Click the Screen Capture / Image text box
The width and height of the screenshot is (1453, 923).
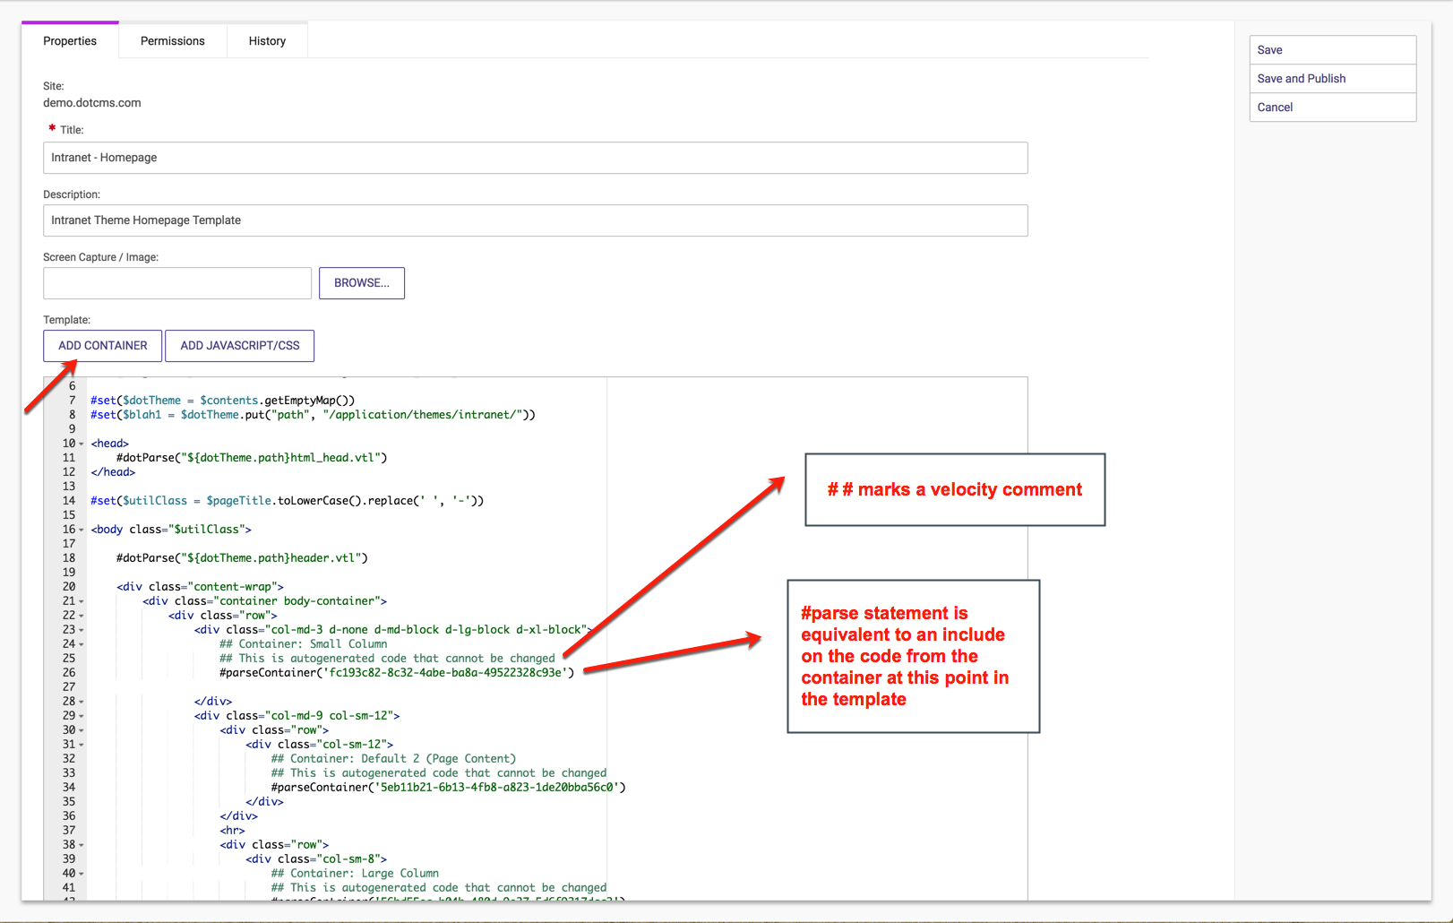[177, 283]
